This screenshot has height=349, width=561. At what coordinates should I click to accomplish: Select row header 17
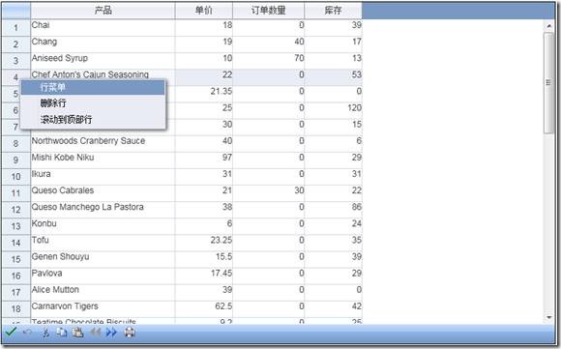(x=16, y=292)
